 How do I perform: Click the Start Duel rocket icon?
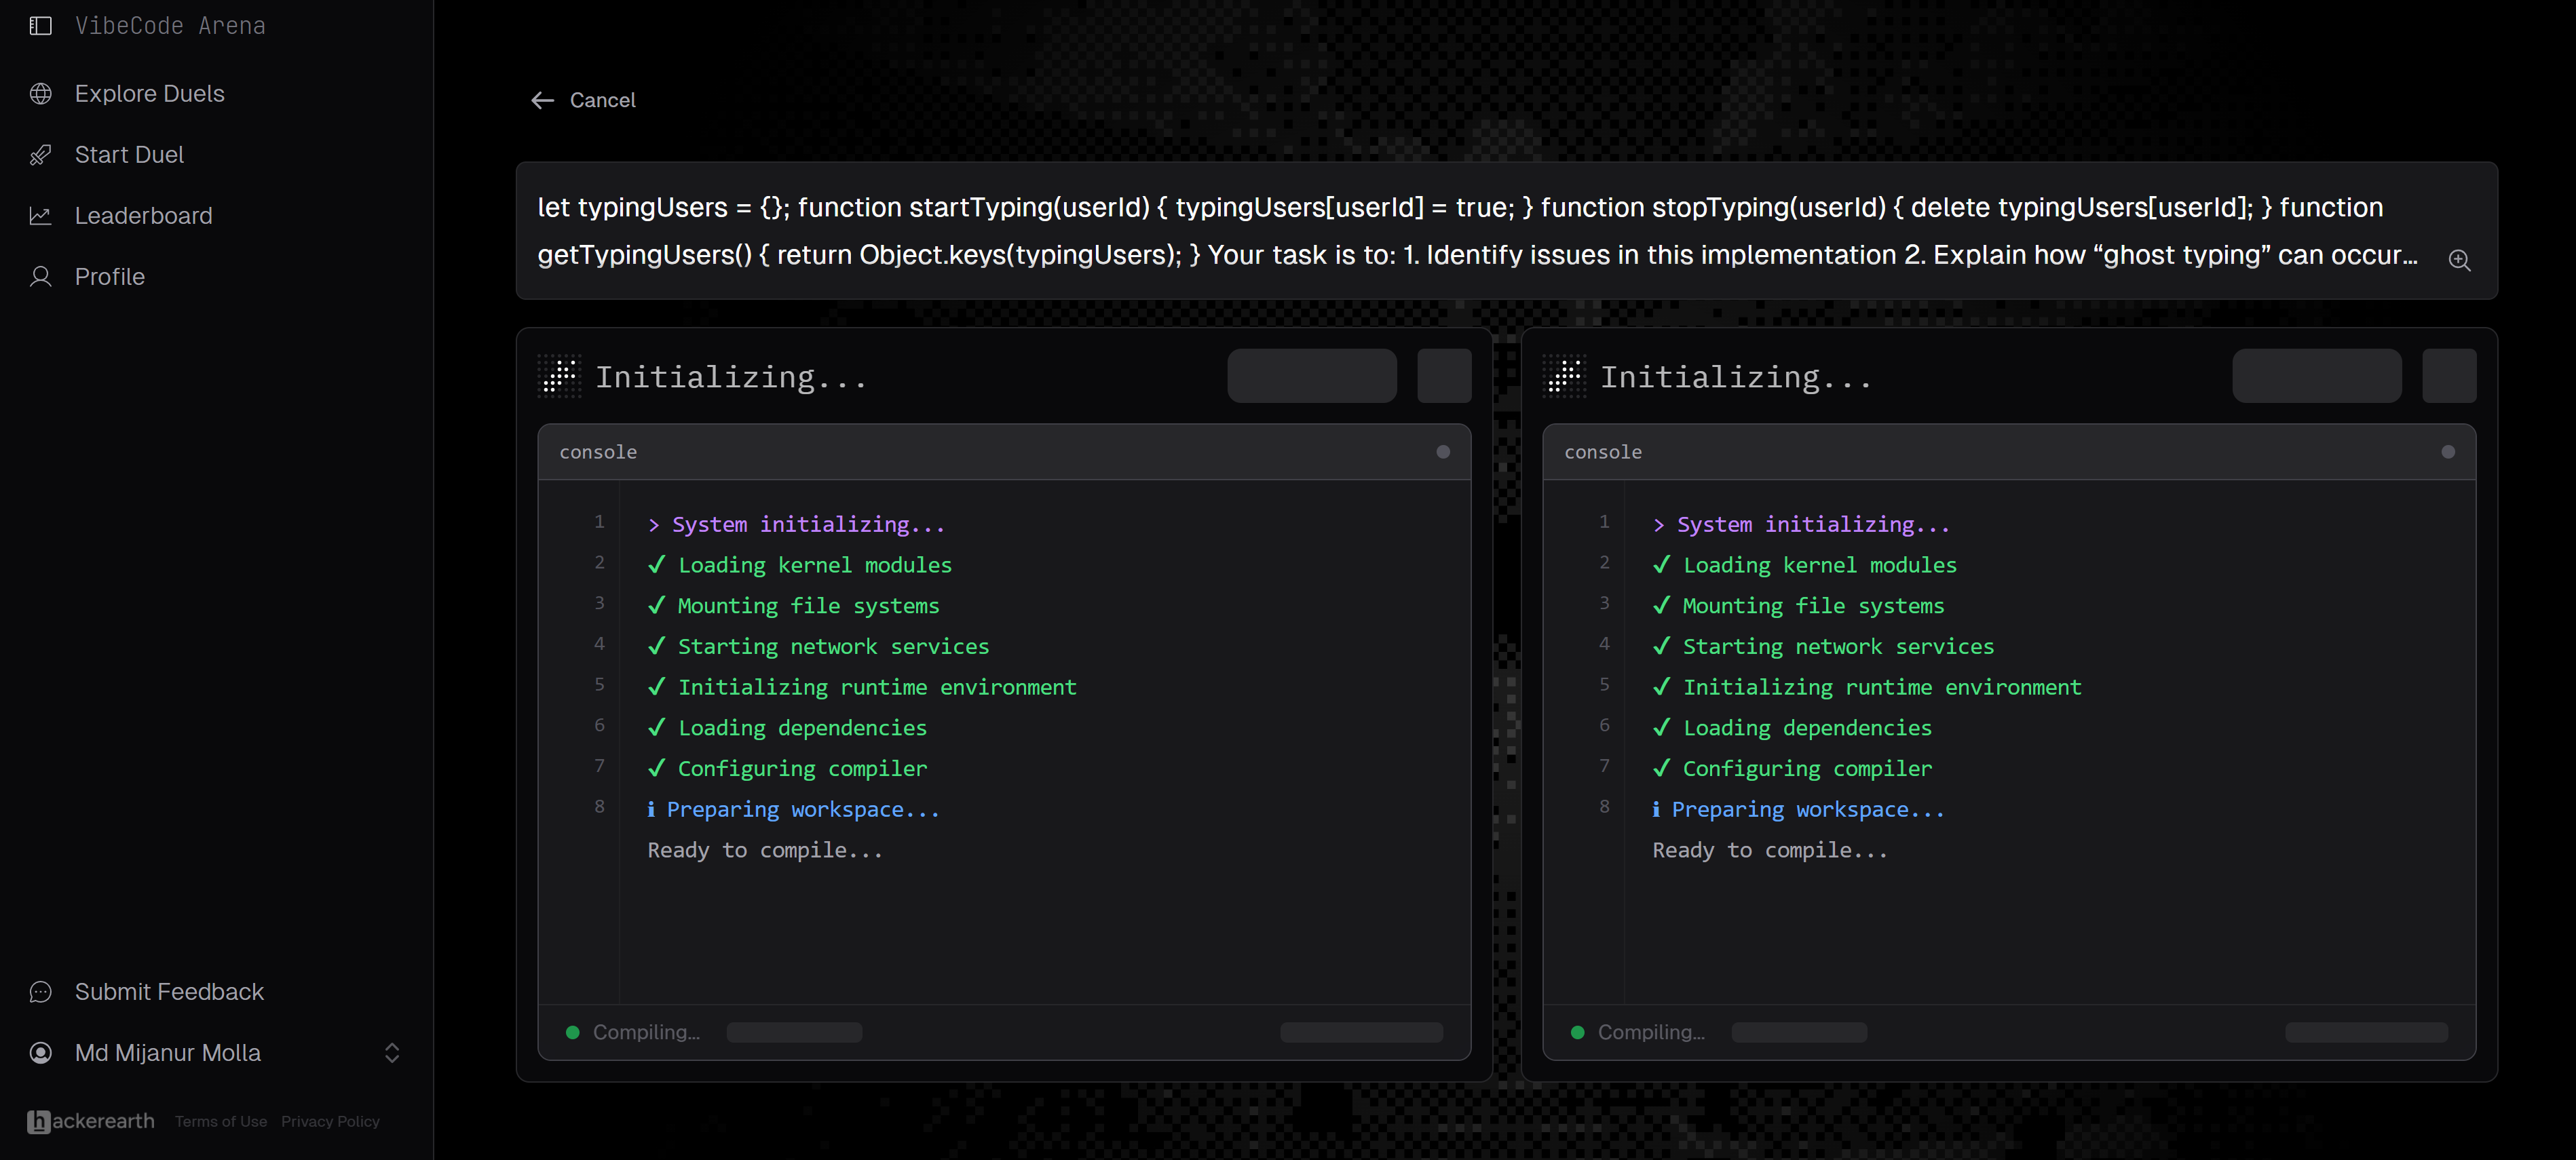pyautogui.click(x=41, y=155)
